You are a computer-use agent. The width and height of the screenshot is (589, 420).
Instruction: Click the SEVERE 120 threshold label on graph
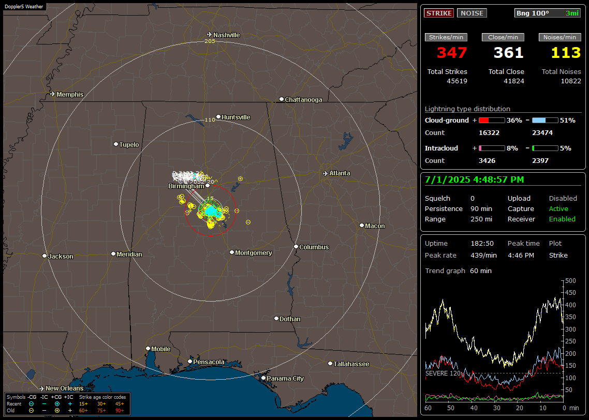click(x=443, y=373)
